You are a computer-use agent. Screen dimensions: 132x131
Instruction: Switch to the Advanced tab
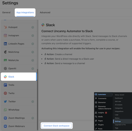pos(45,13)
